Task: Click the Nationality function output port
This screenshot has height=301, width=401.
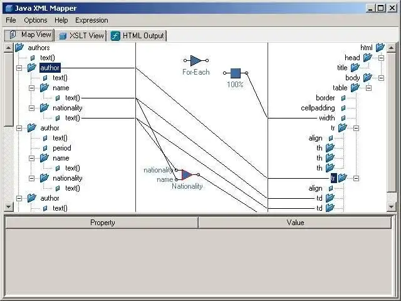Action: [198, 175]
